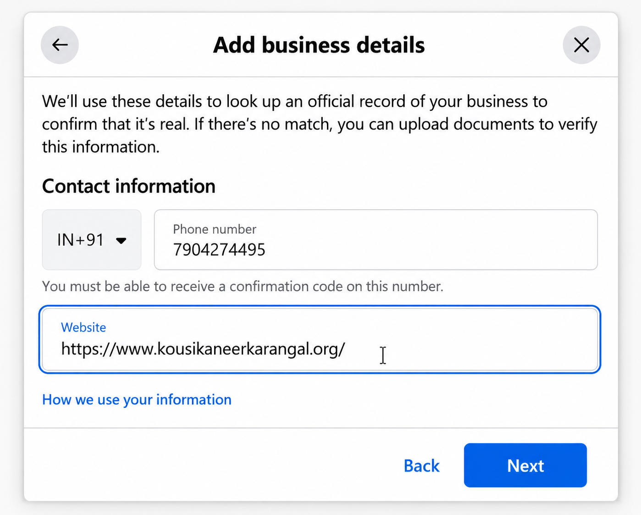This screenshot has height=515, width=641.
Task: Close the Add business details dialog
Action: click(581, 45)
